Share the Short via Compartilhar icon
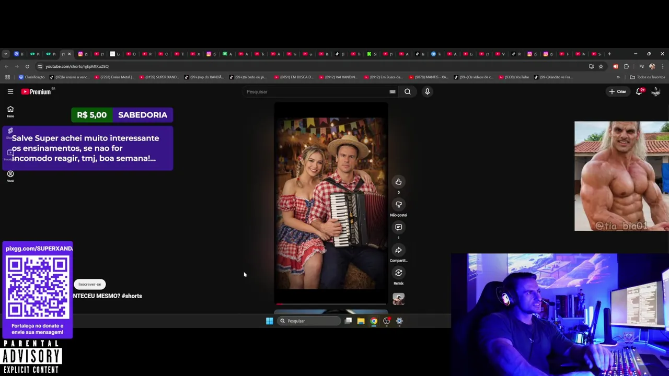This screenshot has height=376, width=669. click(x=398, y=250)
